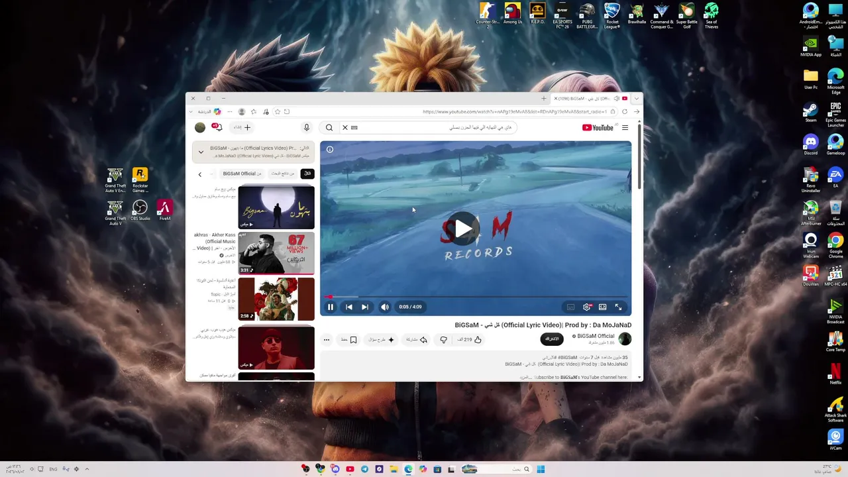Open the Ask question sparkle button
848x477 pixels.
(x=382, y=340)
